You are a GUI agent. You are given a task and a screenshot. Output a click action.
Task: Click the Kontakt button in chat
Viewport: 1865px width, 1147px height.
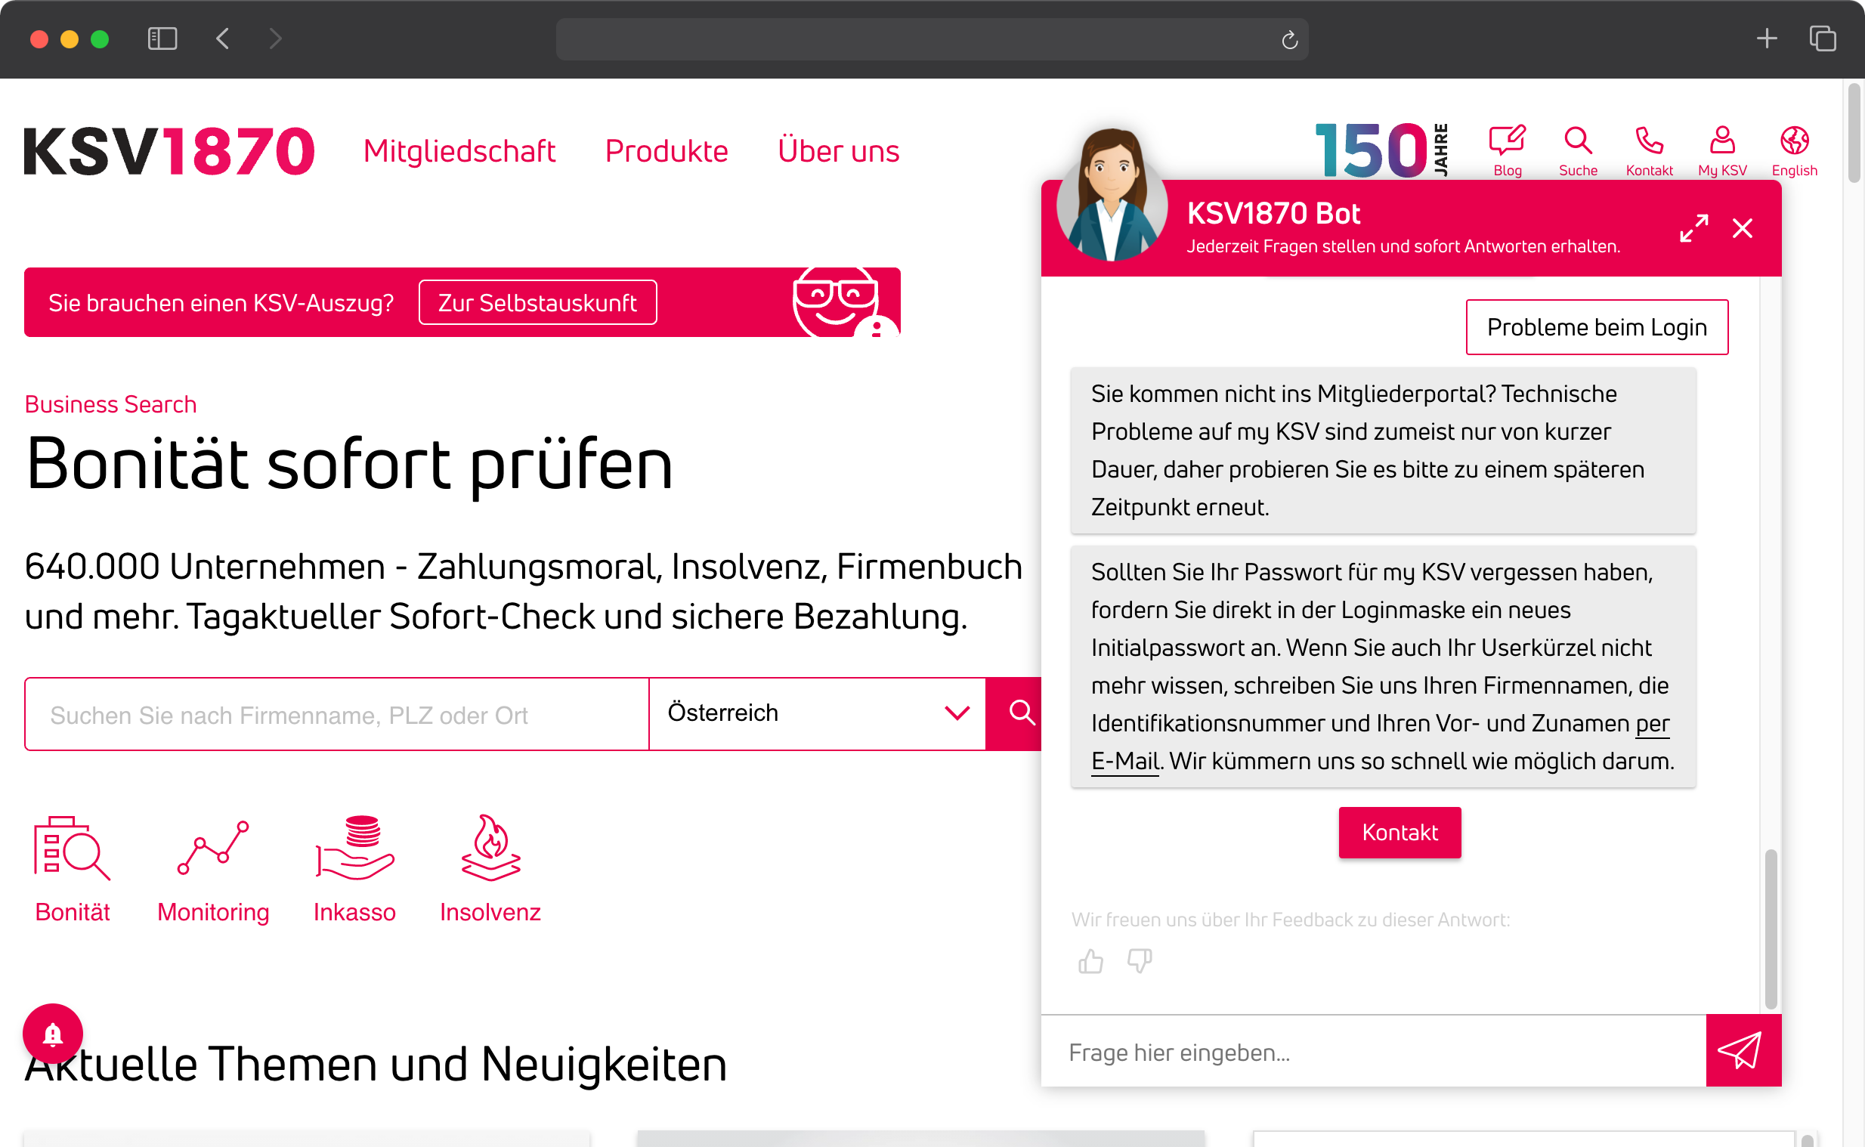[1400, 832]
